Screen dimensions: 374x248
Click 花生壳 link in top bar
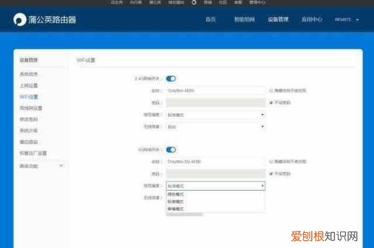(x=117, y=2)
